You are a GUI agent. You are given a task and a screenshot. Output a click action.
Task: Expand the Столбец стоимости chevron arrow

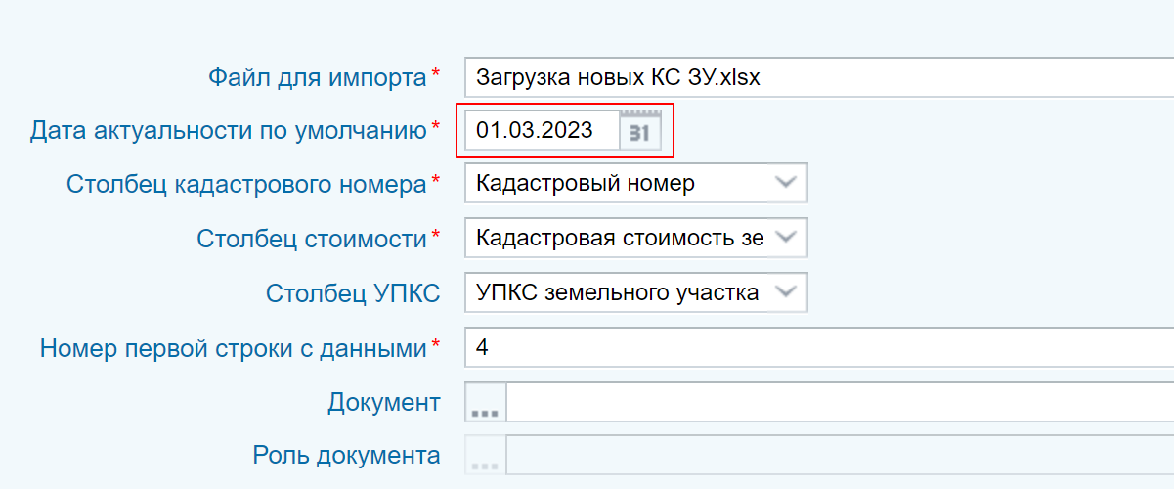(x=786, y=238)
